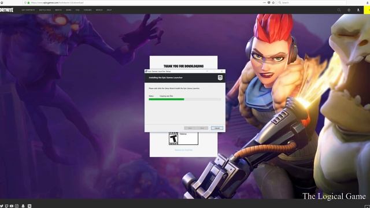
Task: Click the link below the ESRB rating
Action: click(184, 150)
